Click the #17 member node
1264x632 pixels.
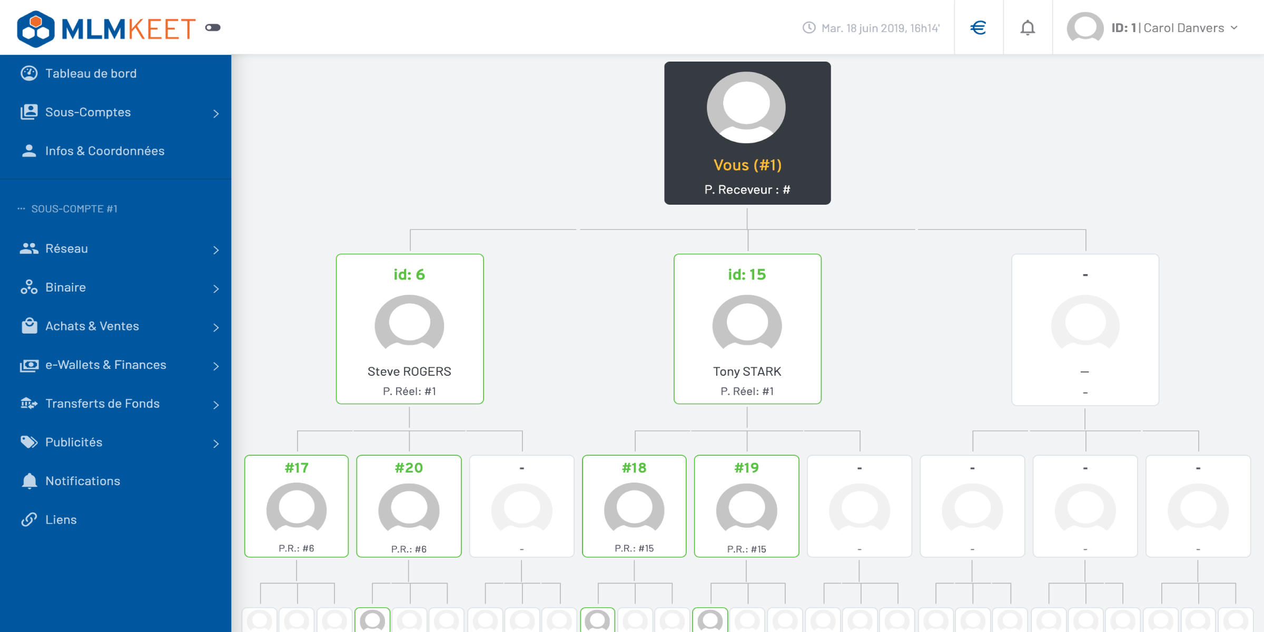[296, 506]
